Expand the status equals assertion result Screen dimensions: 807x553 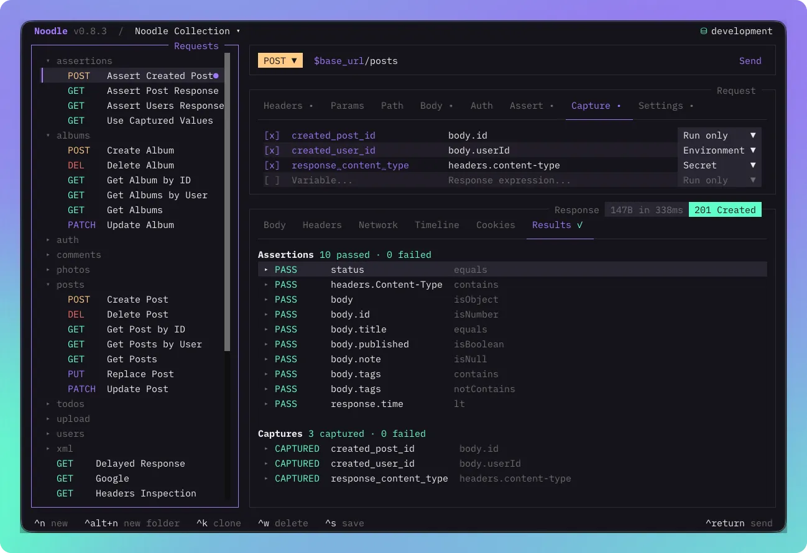click(266, 270)
